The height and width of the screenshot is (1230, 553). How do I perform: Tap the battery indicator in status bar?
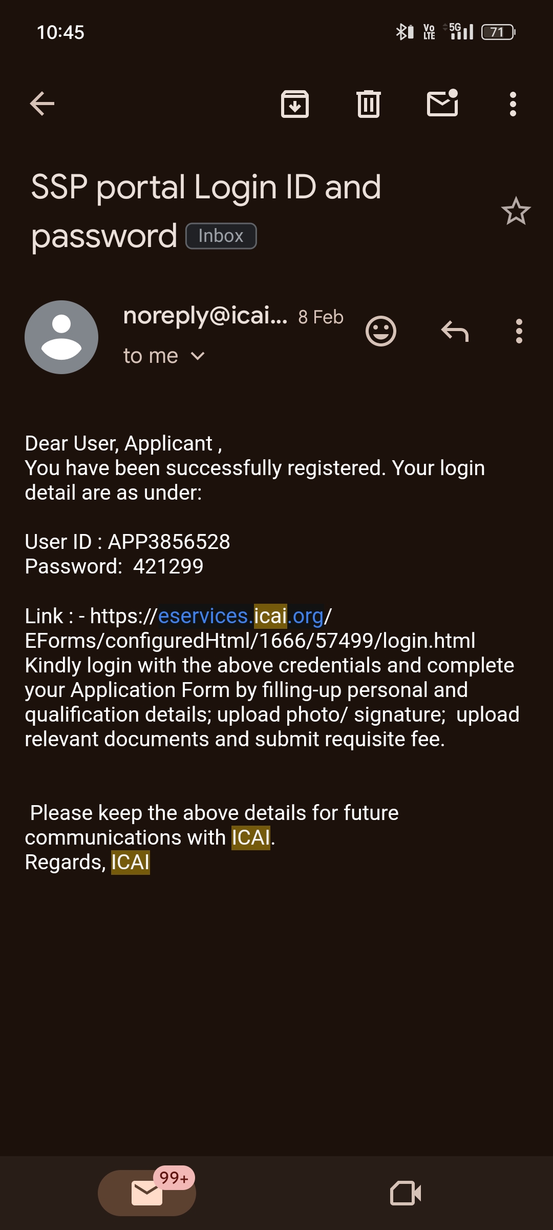(498, 32)
